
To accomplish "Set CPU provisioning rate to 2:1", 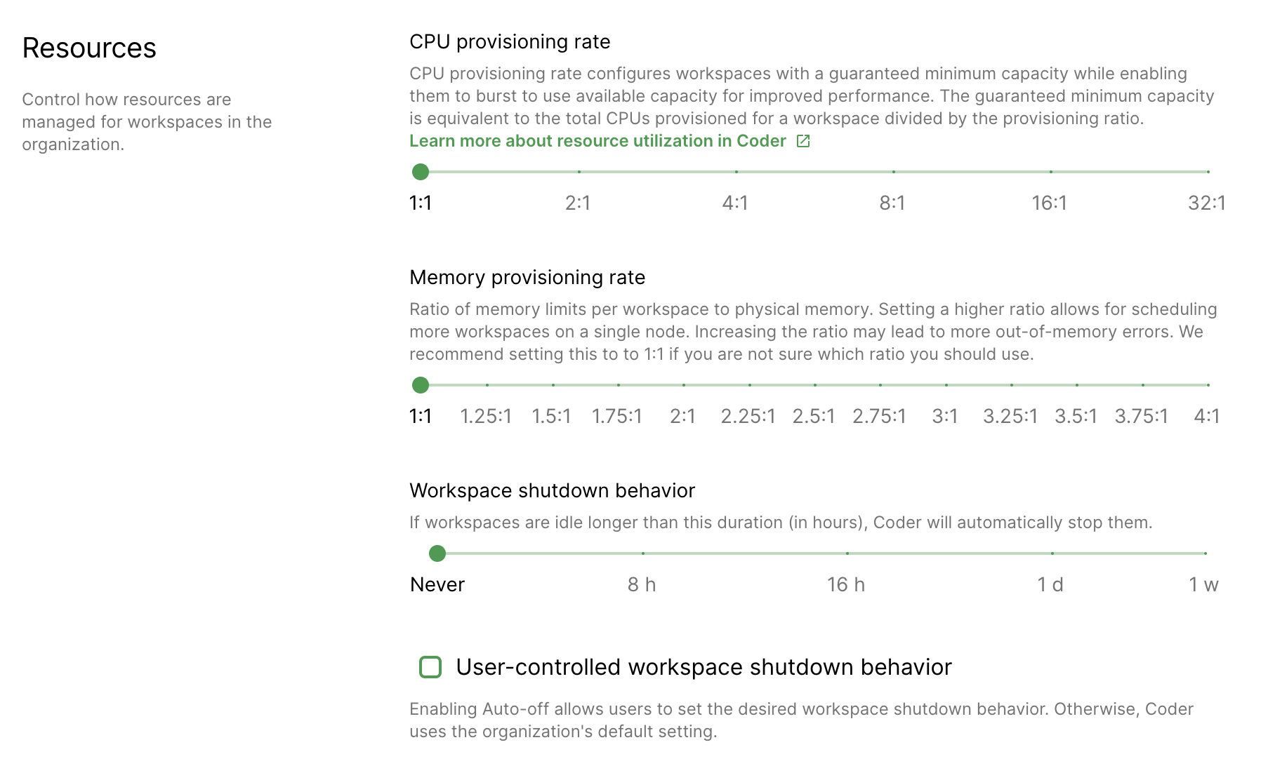I will (x=579, y=170).
